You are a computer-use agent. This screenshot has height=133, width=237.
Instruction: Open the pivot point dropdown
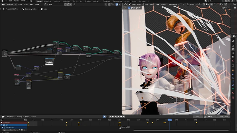click(x=200, y=4)
